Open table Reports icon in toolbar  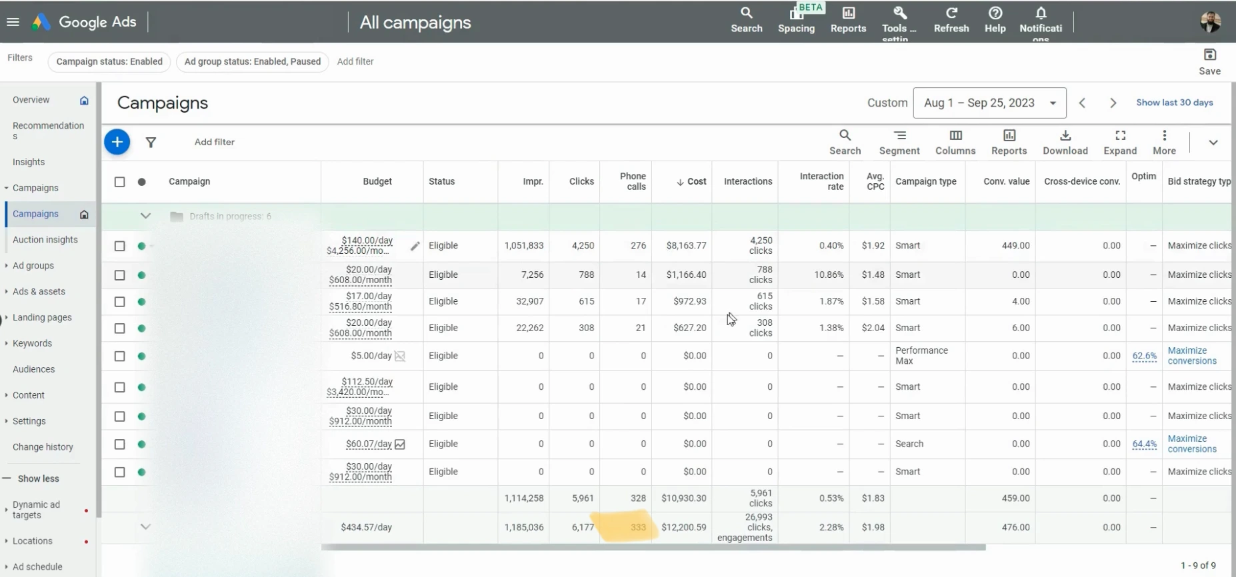pos(1009,143)
